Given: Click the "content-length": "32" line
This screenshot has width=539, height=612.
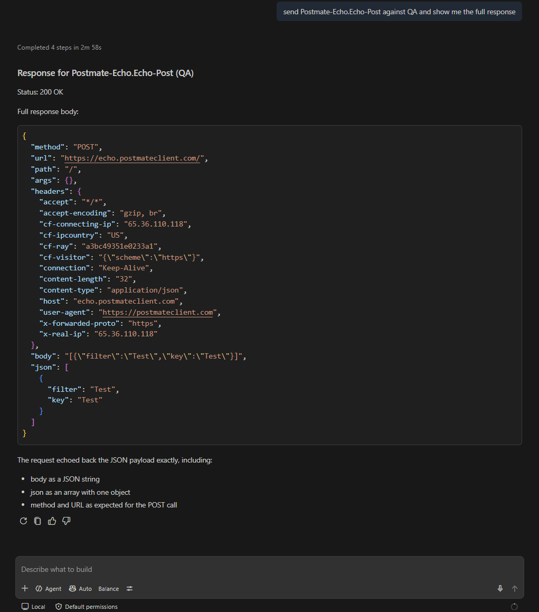Looking at the screenshot, I should (x=88, y=279).
